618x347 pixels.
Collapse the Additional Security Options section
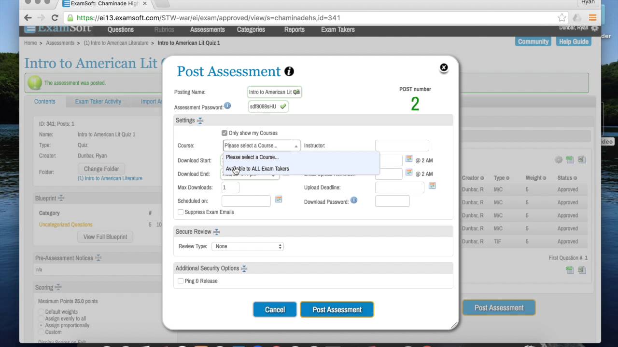click(244, 268)
